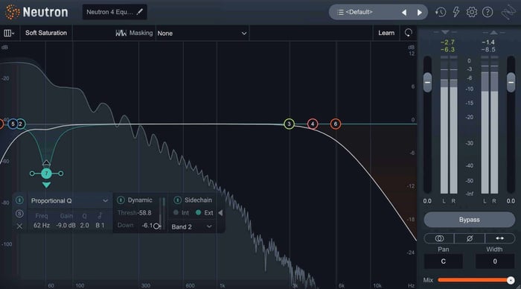Click the Masking label
The image size is (521, 289).
pyautogui.click(x=141, y=33)
